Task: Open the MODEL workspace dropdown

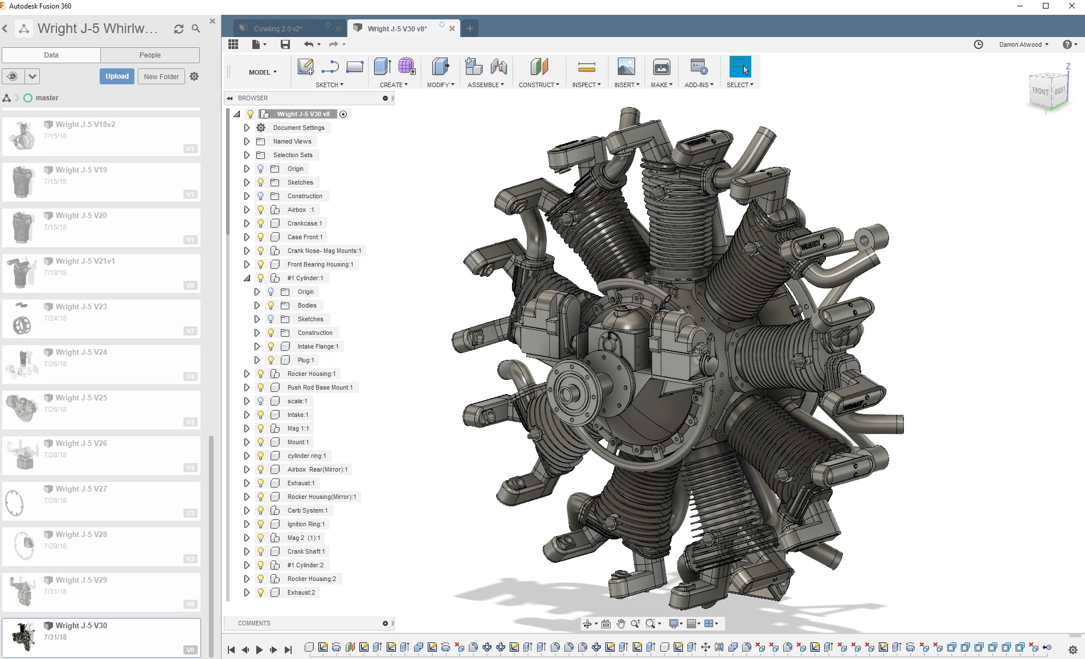Action: click(263, 72)
